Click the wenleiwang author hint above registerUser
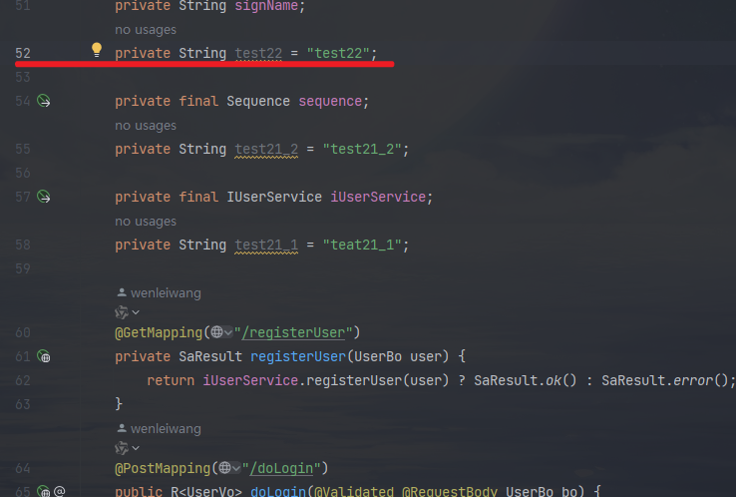 coord(165,292)
